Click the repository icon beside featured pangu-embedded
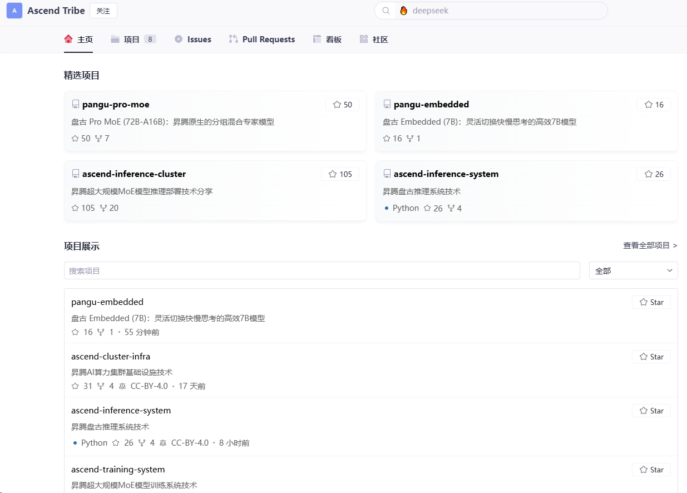Image resolution: width=687 pixels, height=493 pixels. [387, 104]
